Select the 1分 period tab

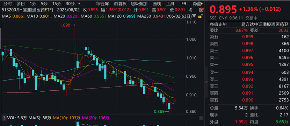pos(33,3)
